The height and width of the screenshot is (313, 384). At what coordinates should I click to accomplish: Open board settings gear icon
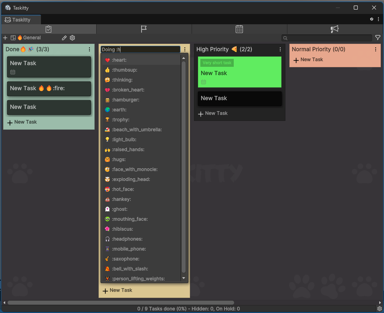[x=72, y=38]
